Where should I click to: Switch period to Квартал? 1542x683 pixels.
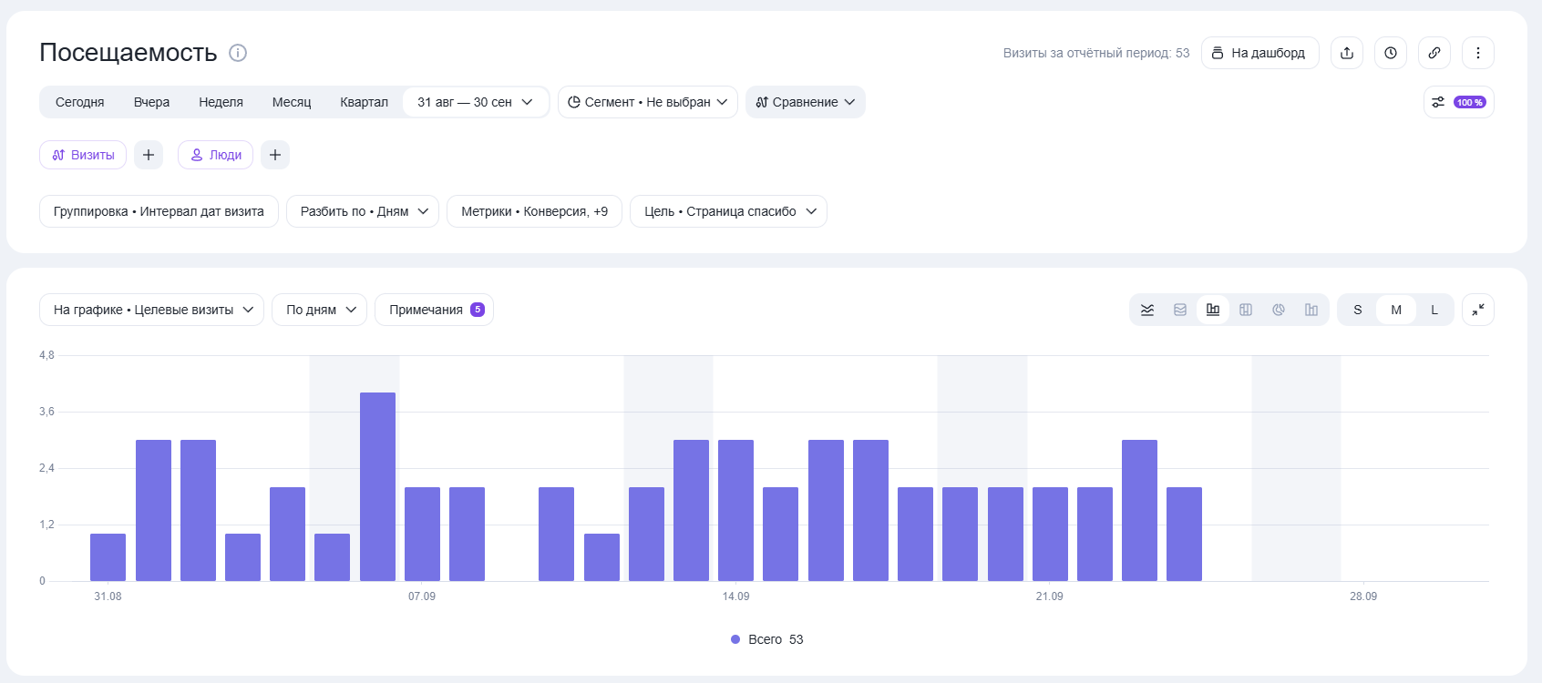(x=365, y=102)
